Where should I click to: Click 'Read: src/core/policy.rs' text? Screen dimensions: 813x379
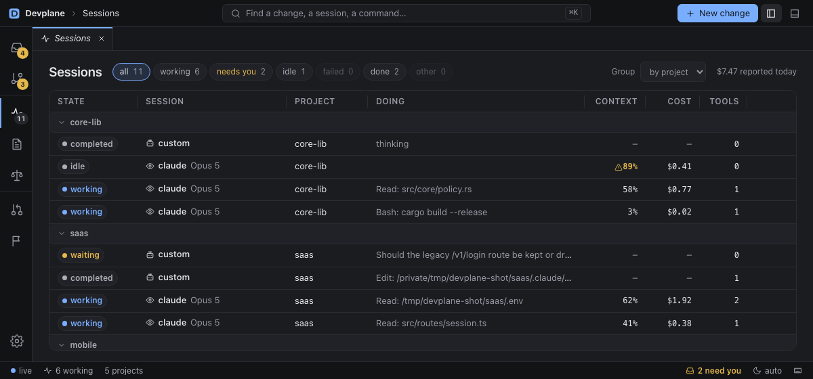(x=425, y=189)
